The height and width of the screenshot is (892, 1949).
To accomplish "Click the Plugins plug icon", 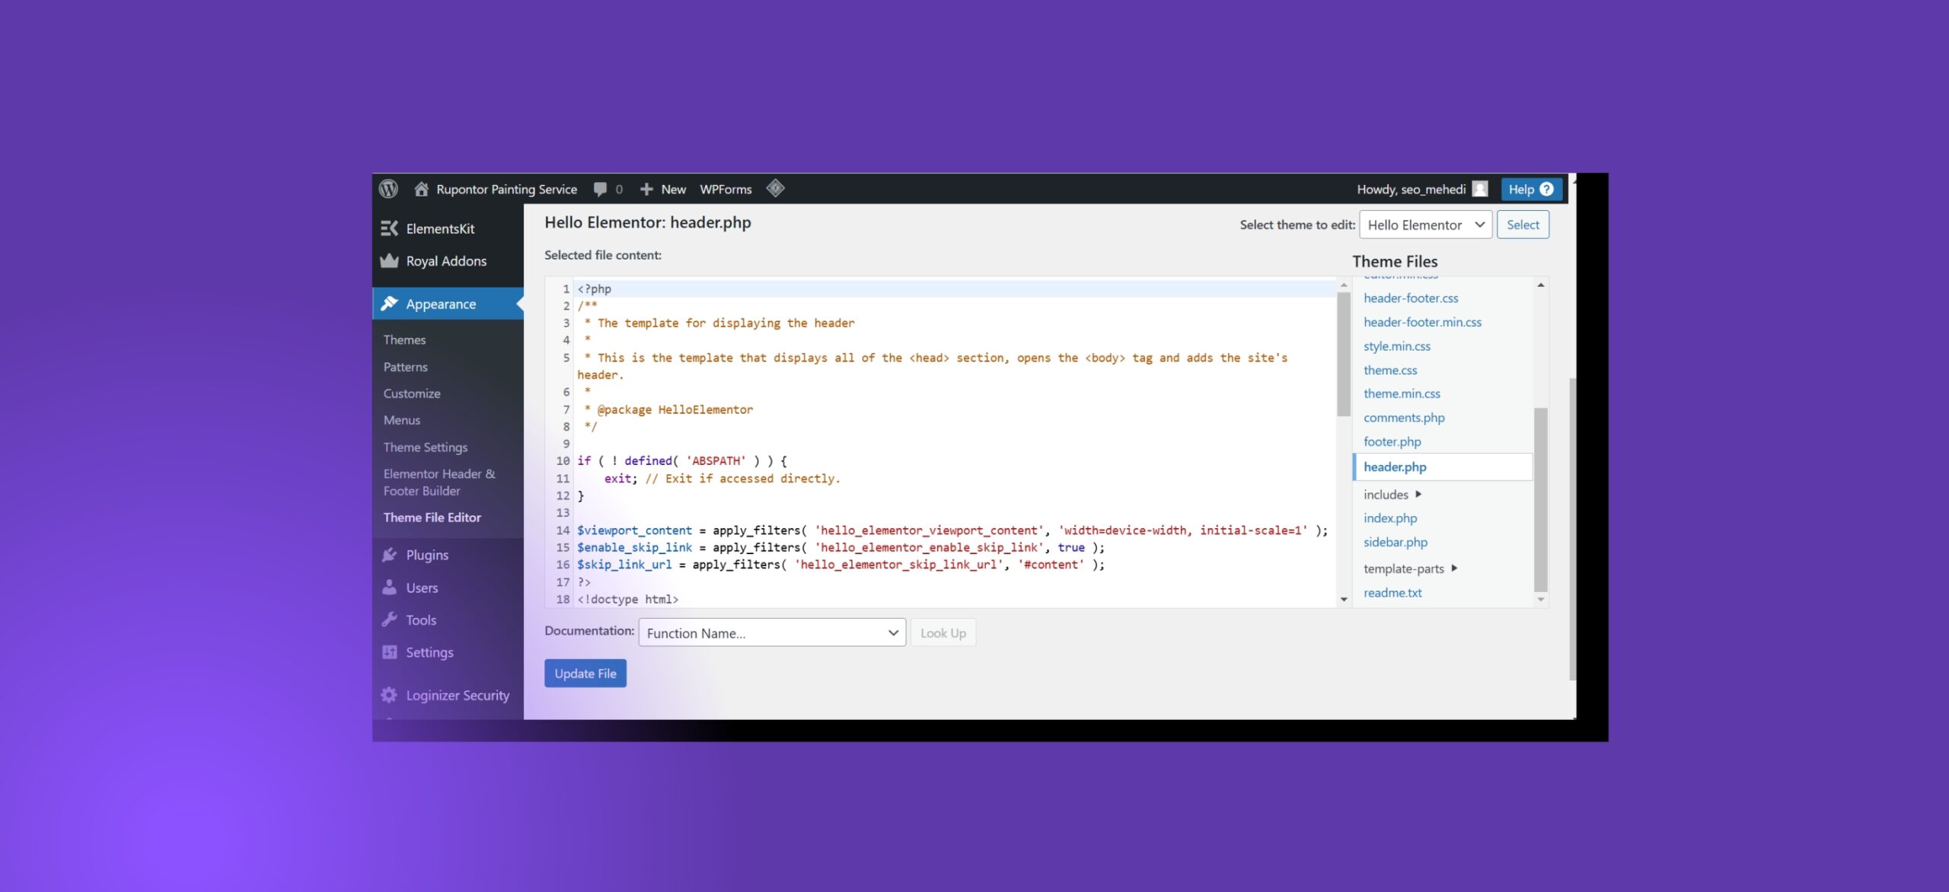I will click(x=389, y=555).
